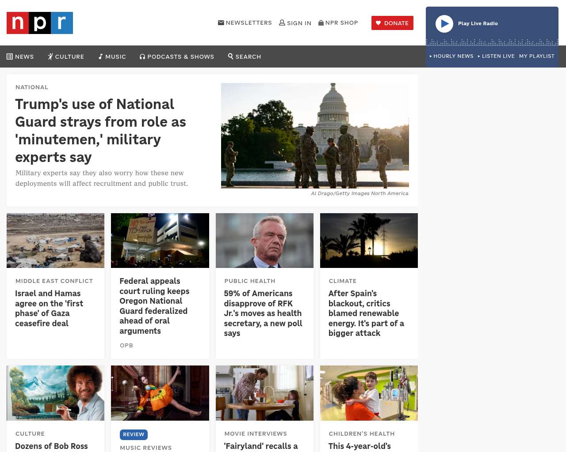Open the Children's Health category
The width and height of the screenshot is (566, 452).
click(362, 433)
